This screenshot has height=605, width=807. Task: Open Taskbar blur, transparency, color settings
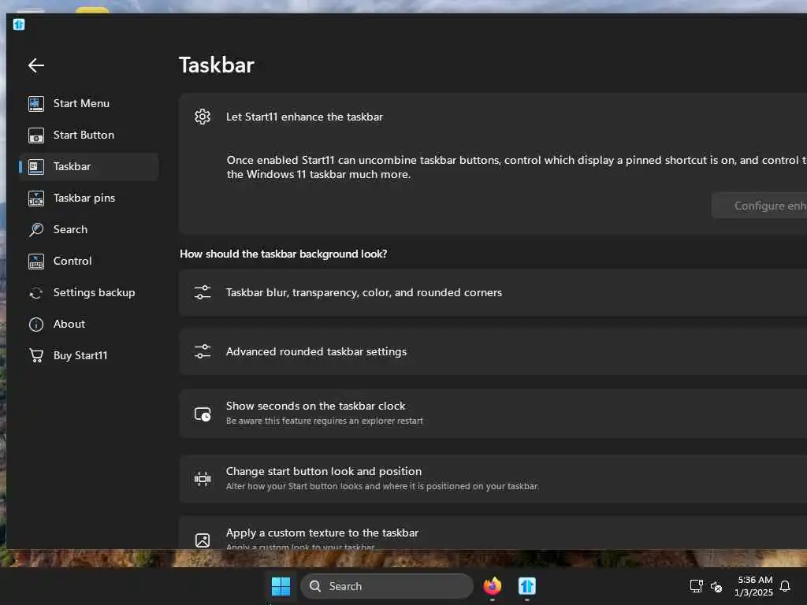(x=493, y=293)
